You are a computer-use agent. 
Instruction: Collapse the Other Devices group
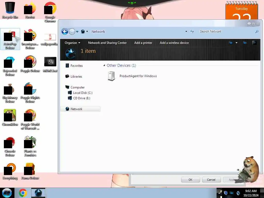click(x=104, y=65)
